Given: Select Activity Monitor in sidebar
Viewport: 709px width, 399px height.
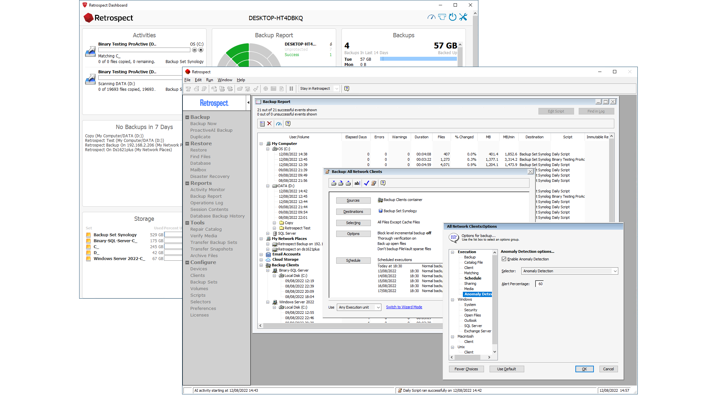Looking at the screenshot, I should pyautogui.click(x=208, y=190).
